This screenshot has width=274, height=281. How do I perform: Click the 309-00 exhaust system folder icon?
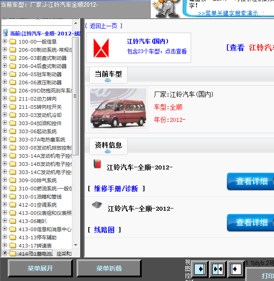pyautogui.click(x=13, y=180)
